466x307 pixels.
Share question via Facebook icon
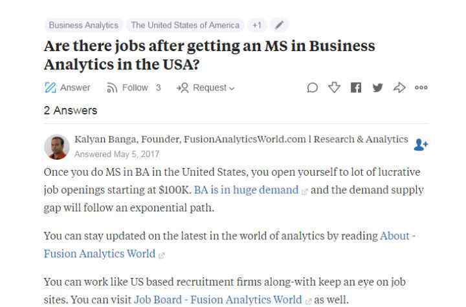(356, 88)
